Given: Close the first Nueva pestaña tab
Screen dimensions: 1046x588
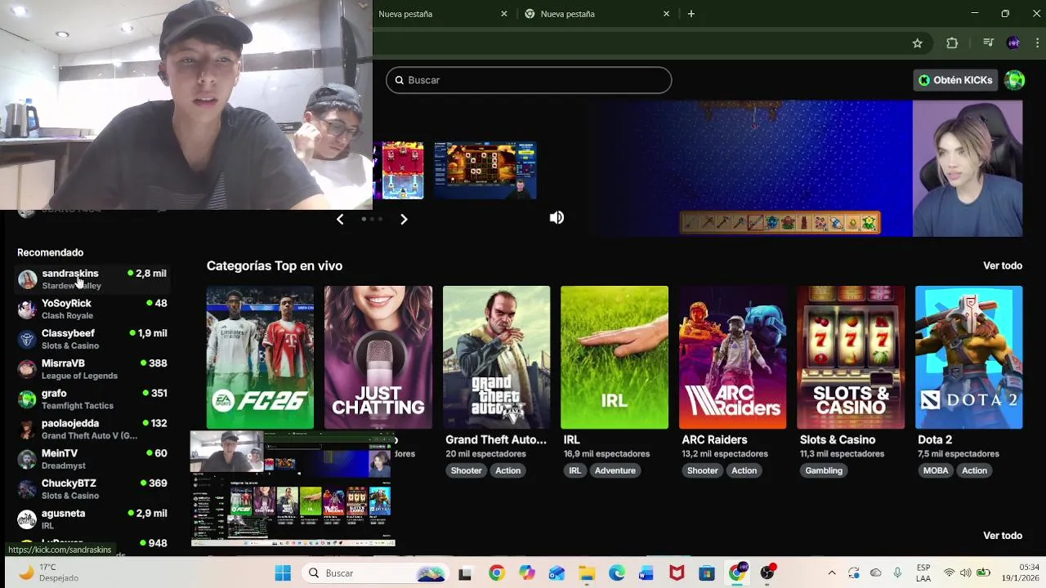Looking at the screenshot, I should point(504,14).
